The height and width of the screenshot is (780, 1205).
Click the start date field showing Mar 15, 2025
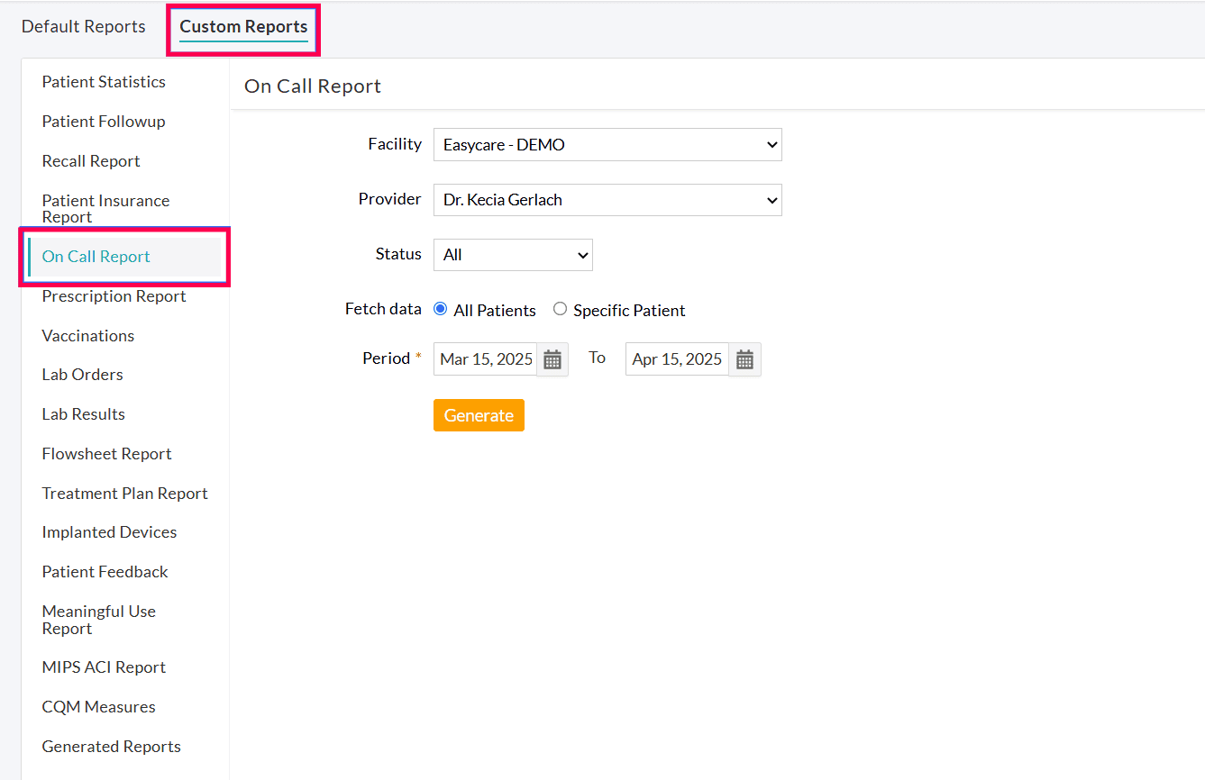[x=485, y=358]
